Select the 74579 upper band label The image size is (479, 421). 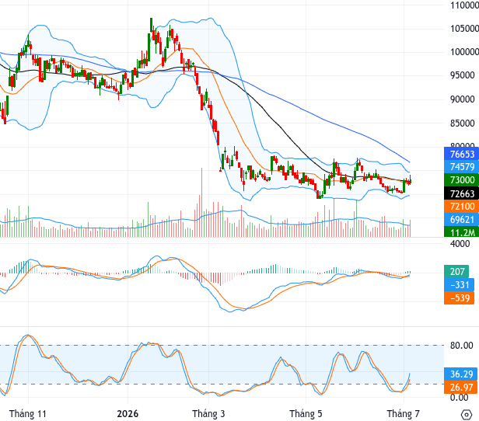461,167
